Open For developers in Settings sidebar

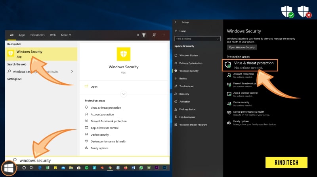[185, 117]
